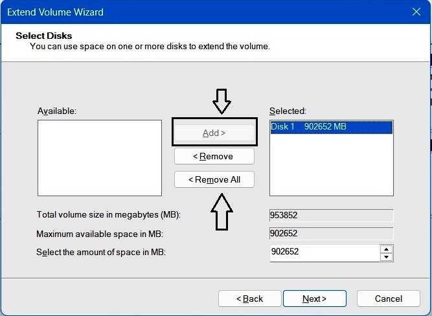Decrease space amount with down spinner arrow
The width and height of the screenshot is (432, 316).
click(x=386, y=257)
